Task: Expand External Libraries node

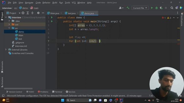Action: coord(6,49)
